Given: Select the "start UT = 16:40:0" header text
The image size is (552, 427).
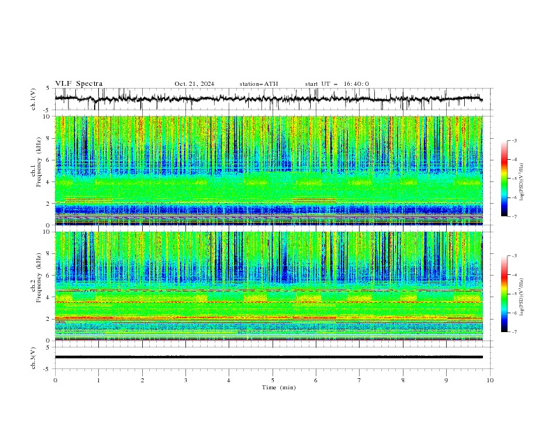Looking at the screenshot, I should tap(337, 84).
